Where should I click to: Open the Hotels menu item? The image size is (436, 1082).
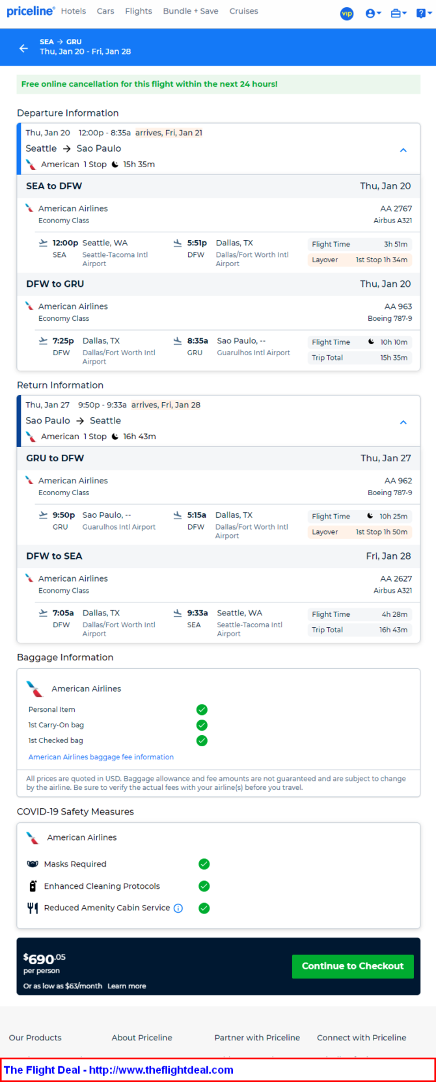click(74, 11)
